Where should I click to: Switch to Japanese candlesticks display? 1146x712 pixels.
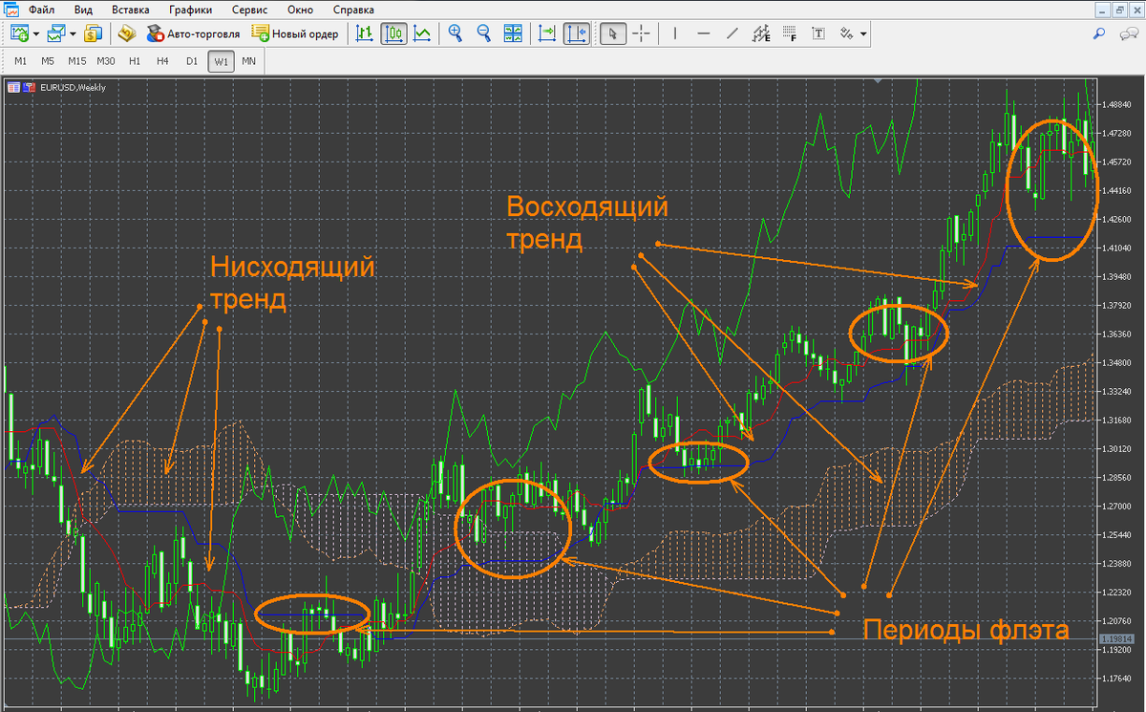[393, 33]
